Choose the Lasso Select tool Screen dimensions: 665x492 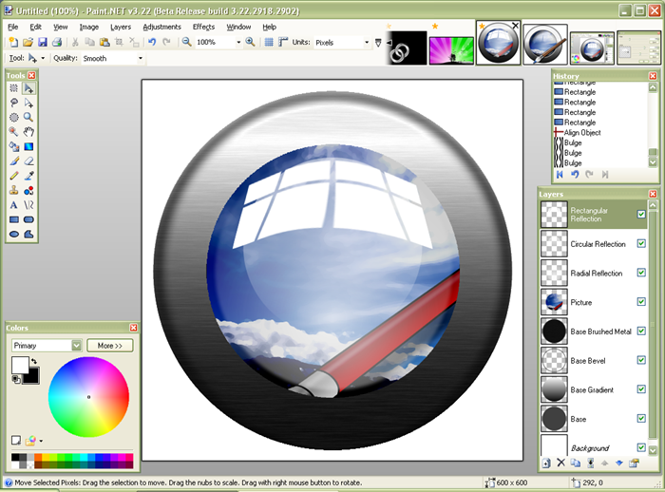pyautogui.click(x=14, y=103)
